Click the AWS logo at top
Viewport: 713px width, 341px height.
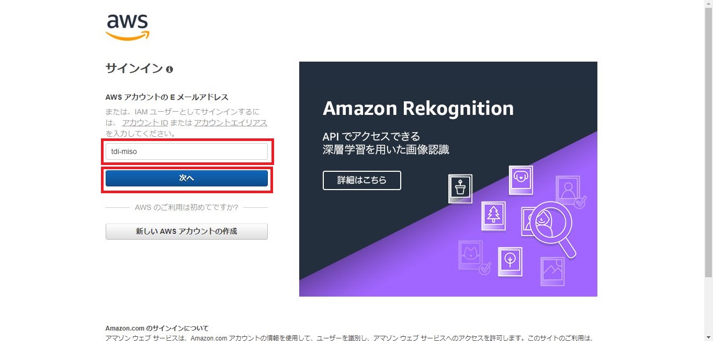tap(128, 27)
